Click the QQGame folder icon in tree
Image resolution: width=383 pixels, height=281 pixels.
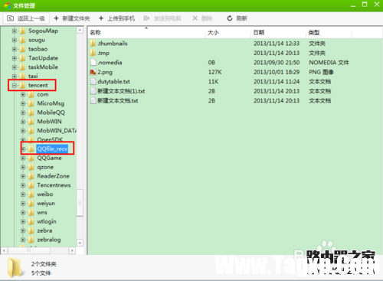pos(31,158)
